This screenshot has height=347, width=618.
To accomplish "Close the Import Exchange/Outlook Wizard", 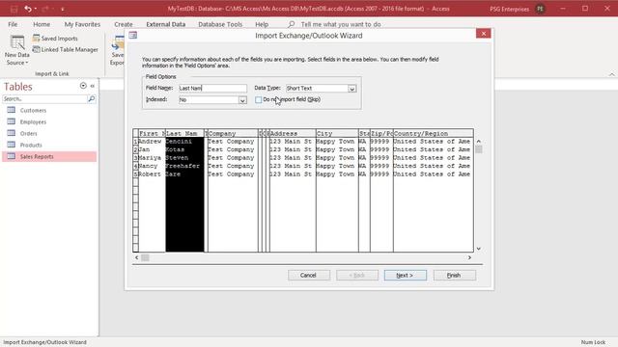I will tap(483, 34).
